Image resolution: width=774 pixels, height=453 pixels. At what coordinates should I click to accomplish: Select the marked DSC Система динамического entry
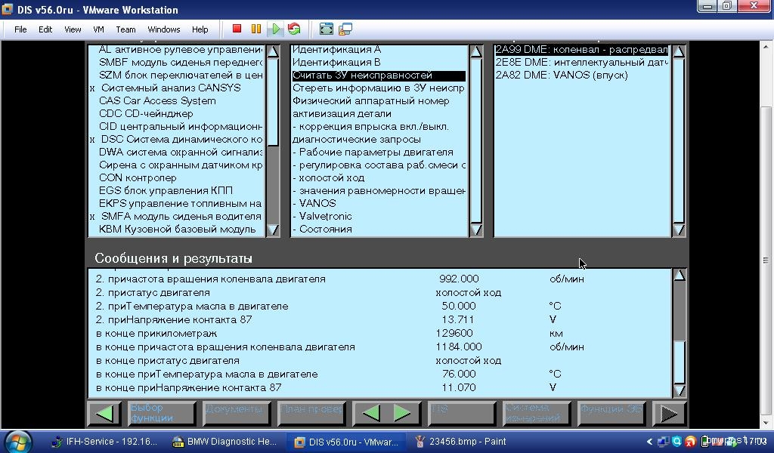pos(181,139)
